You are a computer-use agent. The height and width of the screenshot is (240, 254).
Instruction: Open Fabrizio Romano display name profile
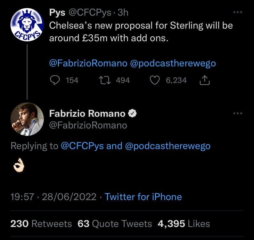[x=87, y=114]
